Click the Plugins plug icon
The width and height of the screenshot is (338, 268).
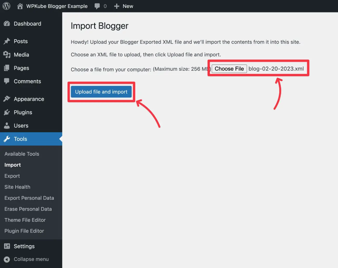(7, 112)
